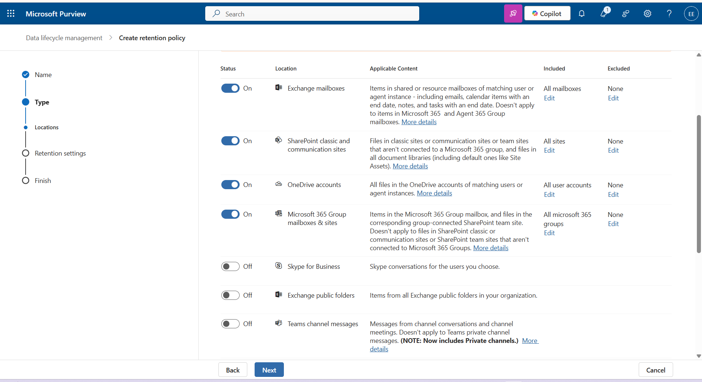This screenshot has height=382, width=702.
Task: Open the app launcher waffle menu
Action: point(11,14)
